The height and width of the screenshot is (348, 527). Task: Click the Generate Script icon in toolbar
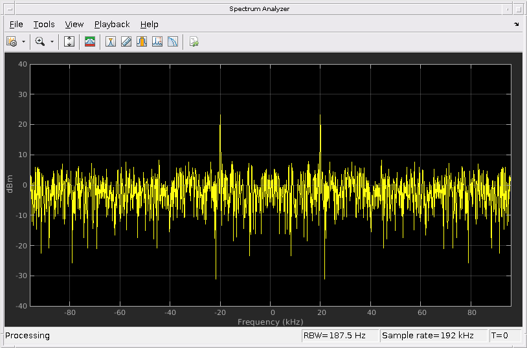pyautogui.click(x=194, y=41)
